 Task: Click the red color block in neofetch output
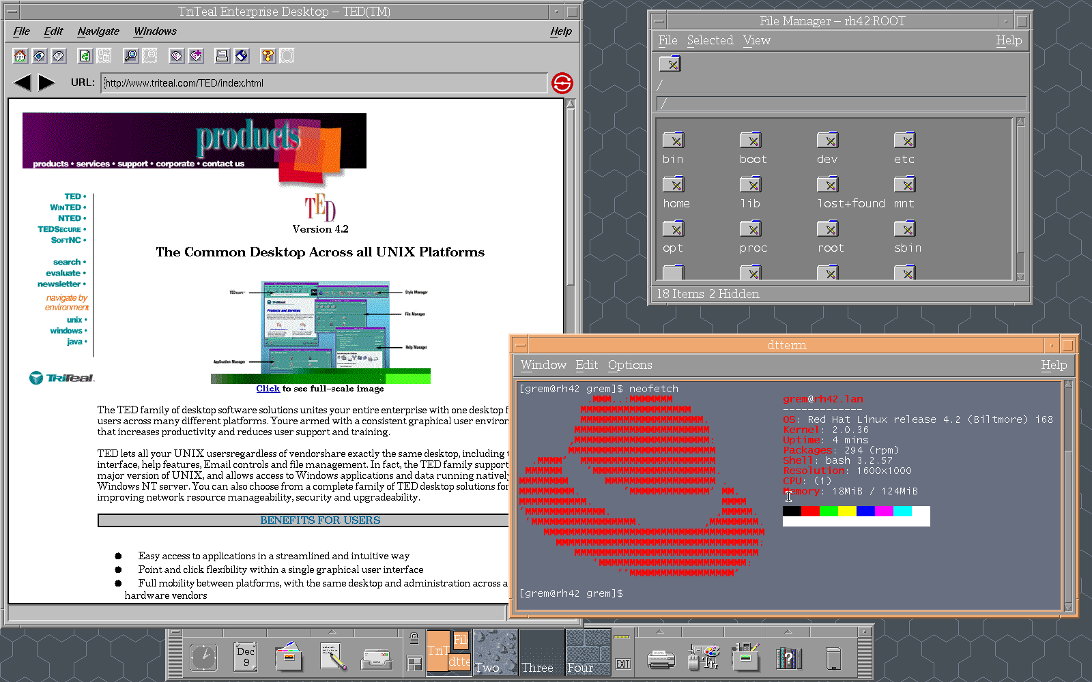pos(810,511)
